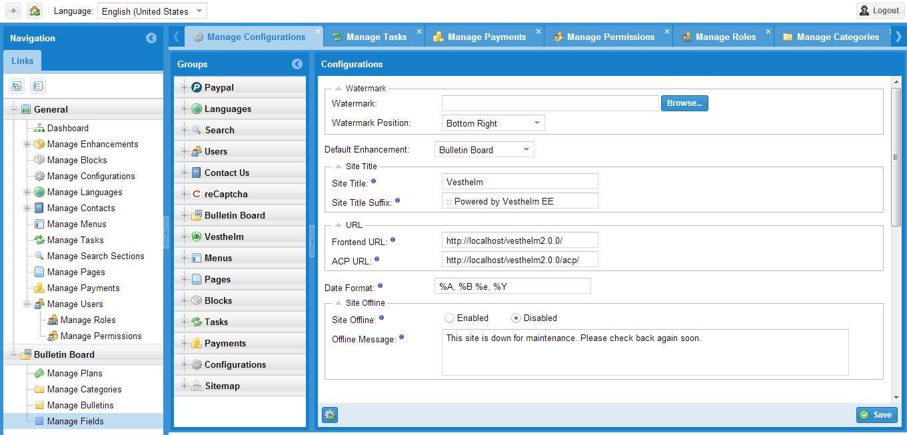Image resolution: width=907 pixels, height=435 pixels.
Task: Open the Watermark Position dropdown
Action: click(x=536, y=123)
